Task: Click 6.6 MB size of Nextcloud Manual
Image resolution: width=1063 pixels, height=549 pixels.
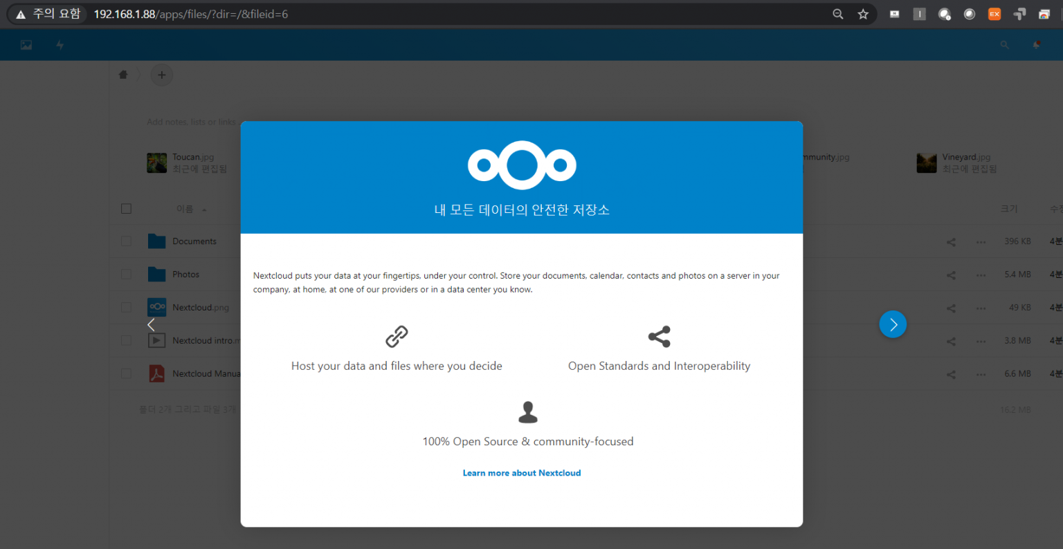Action: [1017, 373]
